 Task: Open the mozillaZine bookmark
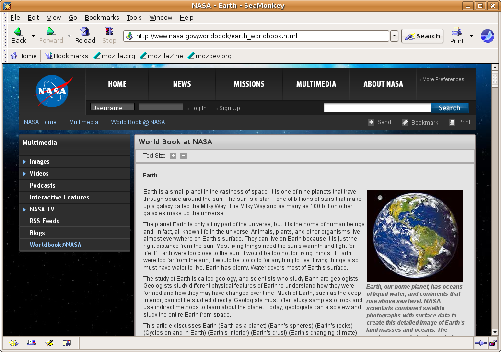pos(161,56)
